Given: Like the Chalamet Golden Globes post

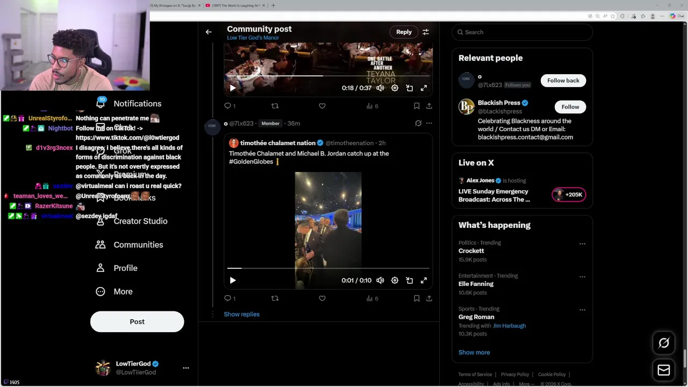Looking at the screenshot, I should pyautogui.click(x=322, y=298).
